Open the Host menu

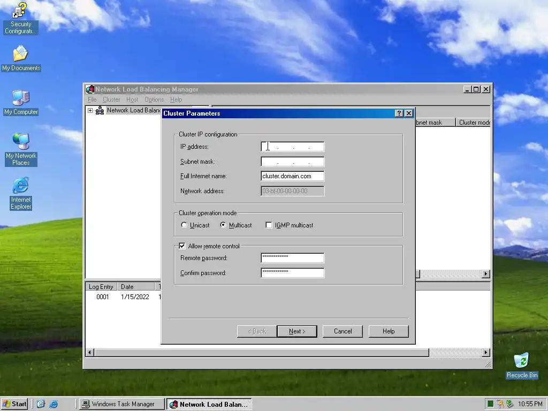tap(132, 100)
